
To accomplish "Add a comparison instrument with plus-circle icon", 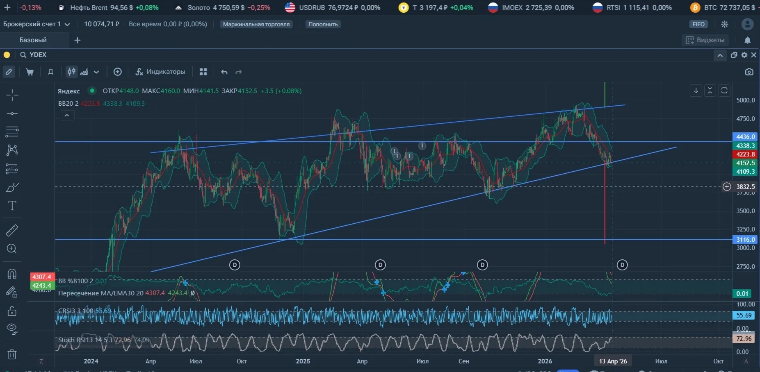I will [118, 72].
